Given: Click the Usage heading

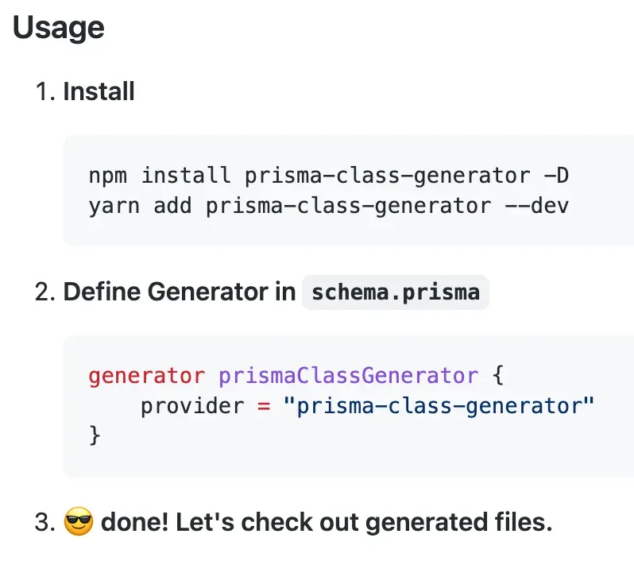Looking at the screenshot, I should pyautogui.click(x=59, y=28).
